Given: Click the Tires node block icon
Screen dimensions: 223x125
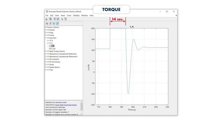Looking at the screenshot, I should pos(48,70).
